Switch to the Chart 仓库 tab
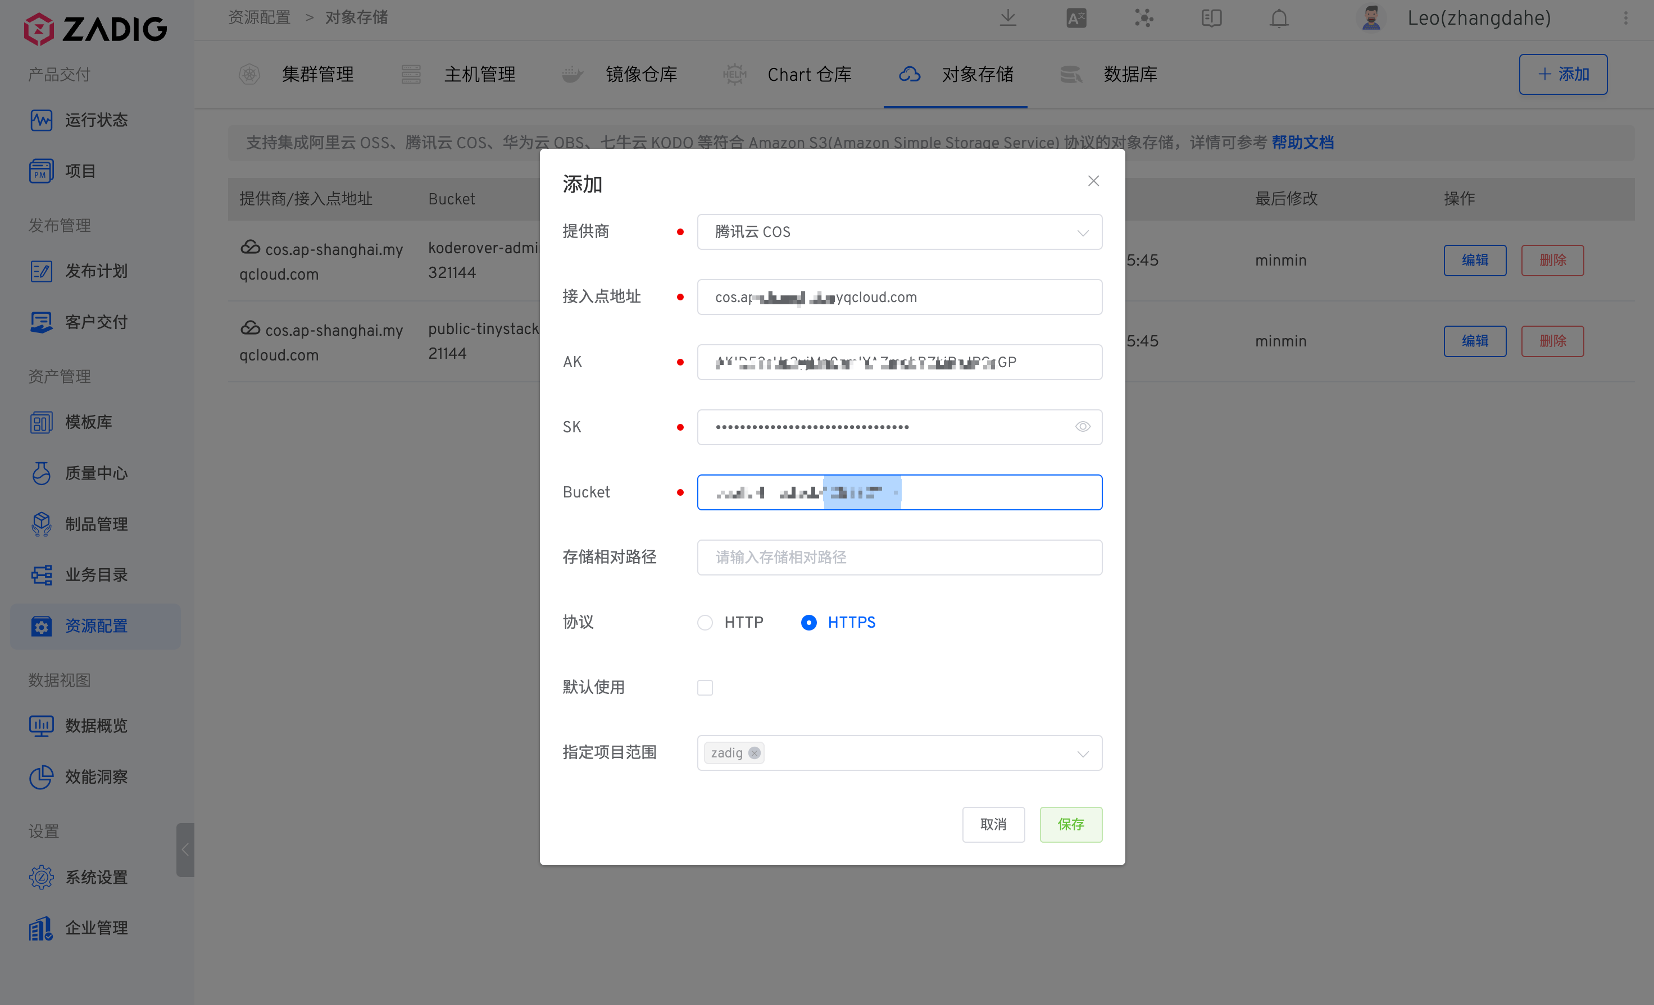Screen dimensions: 1654x1005 (x=809, y=75)
